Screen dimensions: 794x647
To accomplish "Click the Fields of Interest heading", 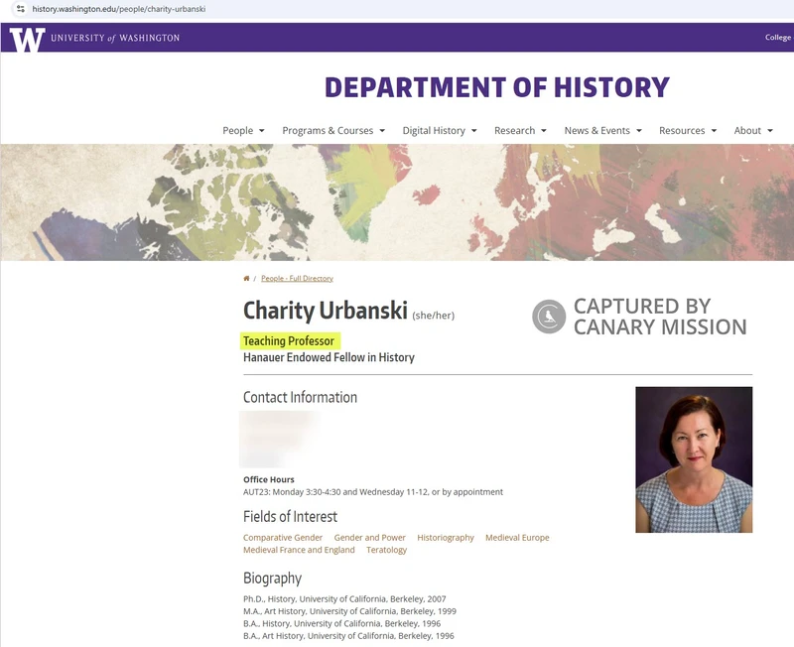I will [290, 517].
